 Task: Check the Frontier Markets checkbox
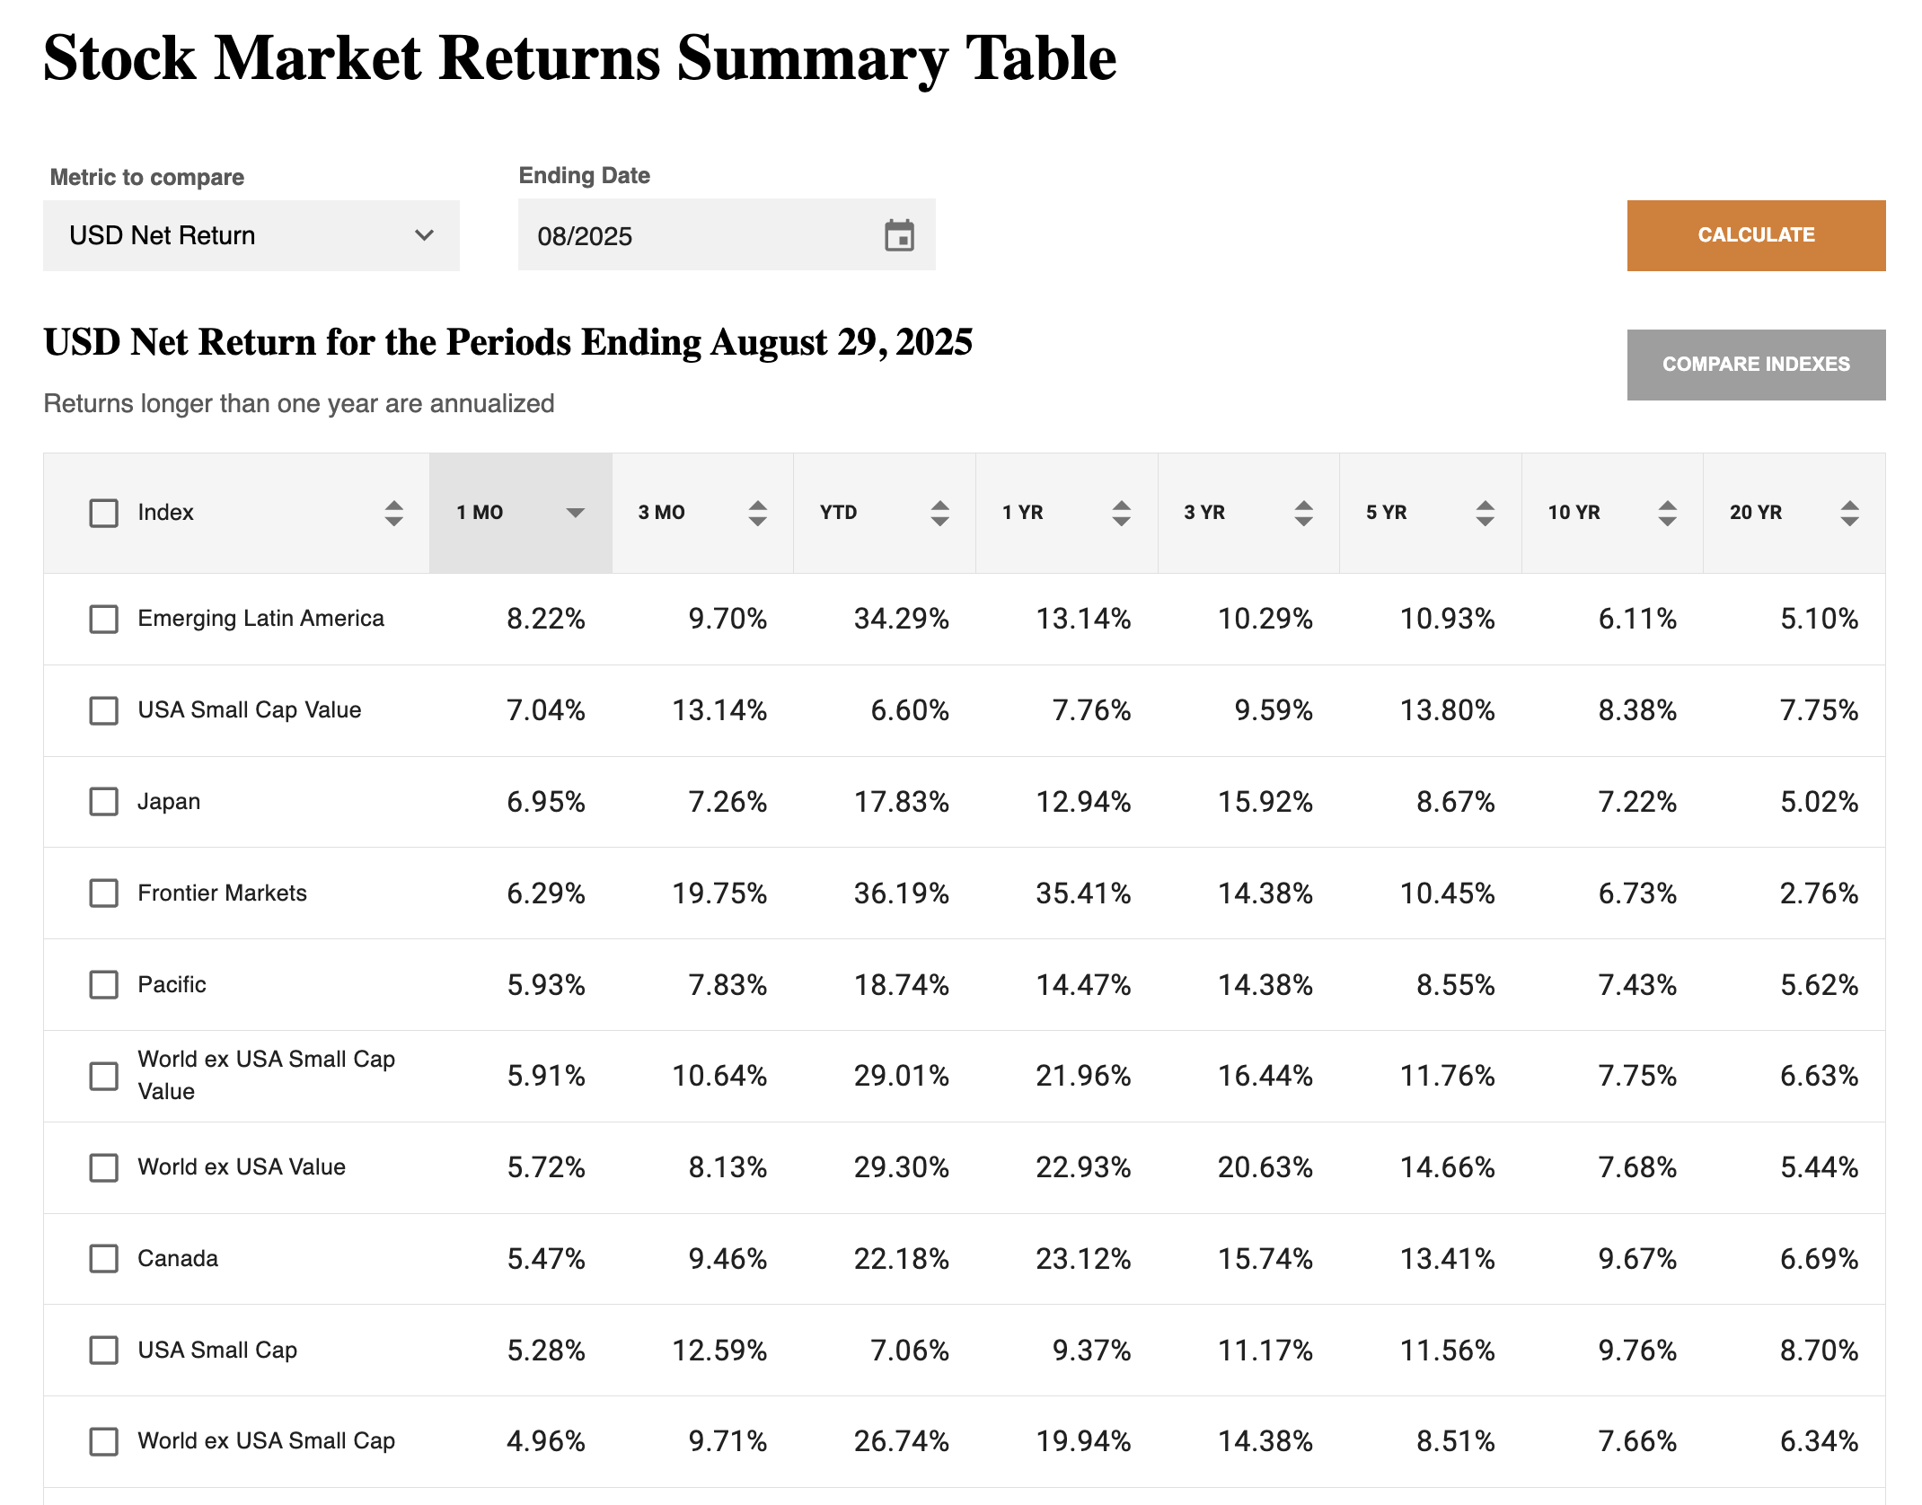(104, 893)
